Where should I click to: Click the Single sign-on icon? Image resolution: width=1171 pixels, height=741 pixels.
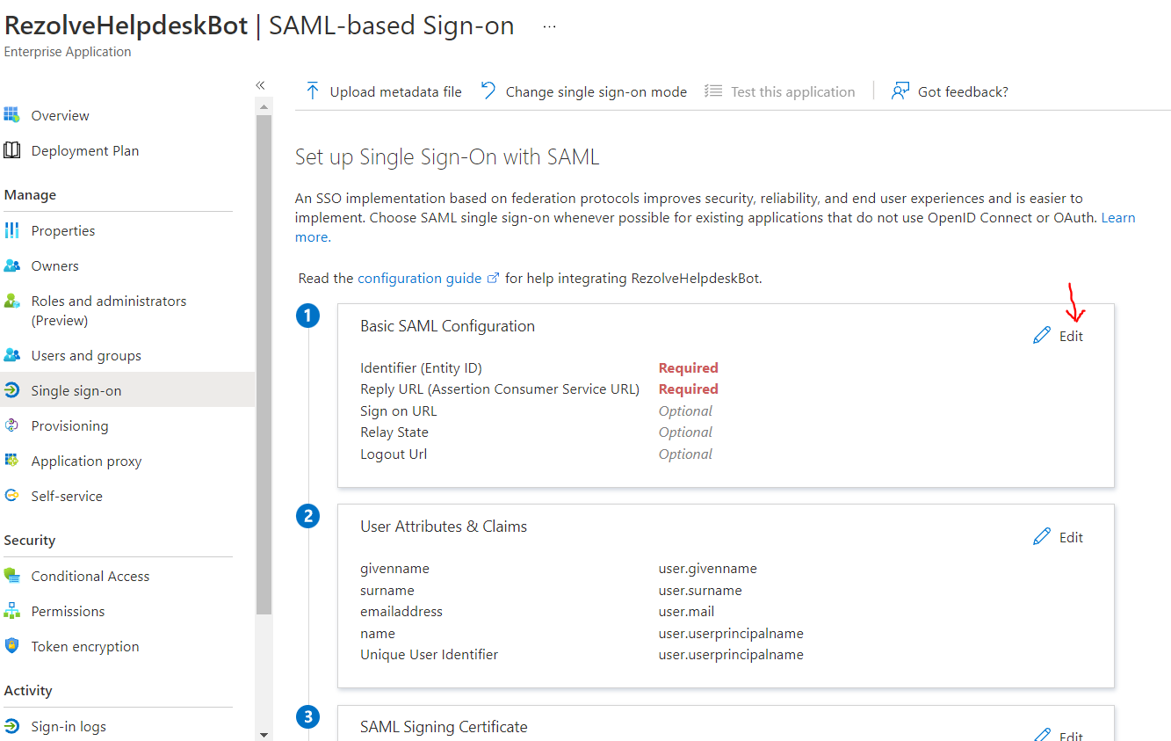pos(11,390)
